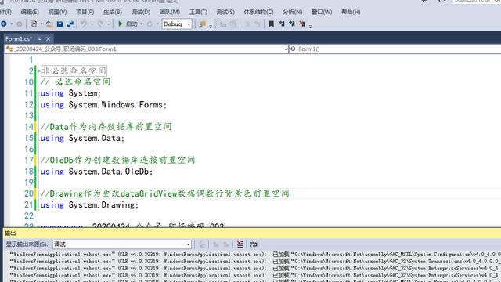Click the Open File folder icon
This screenshot has width=501, height=282.
49,24
